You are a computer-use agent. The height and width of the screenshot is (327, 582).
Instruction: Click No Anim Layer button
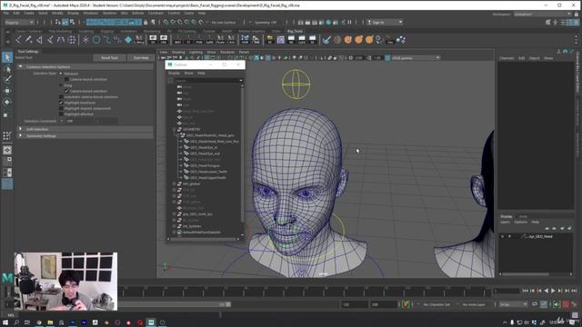click(x=474, y=304)
